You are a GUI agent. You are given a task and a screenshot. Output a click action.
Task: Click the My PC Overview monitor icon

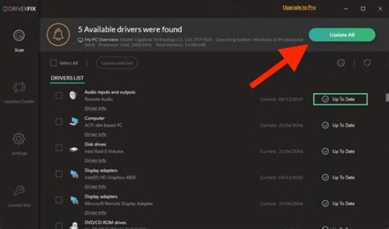click(x=80, y=40)
